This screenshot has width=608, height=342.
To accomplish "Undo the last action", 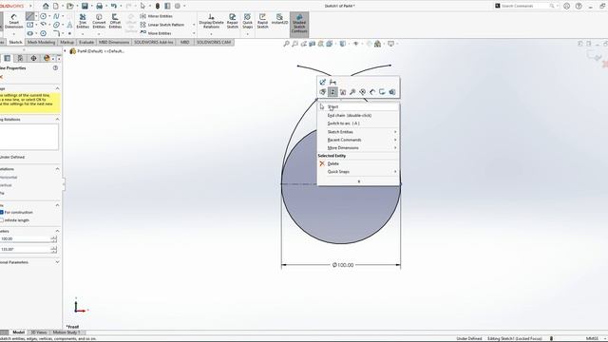I will [x=114, y=6].
